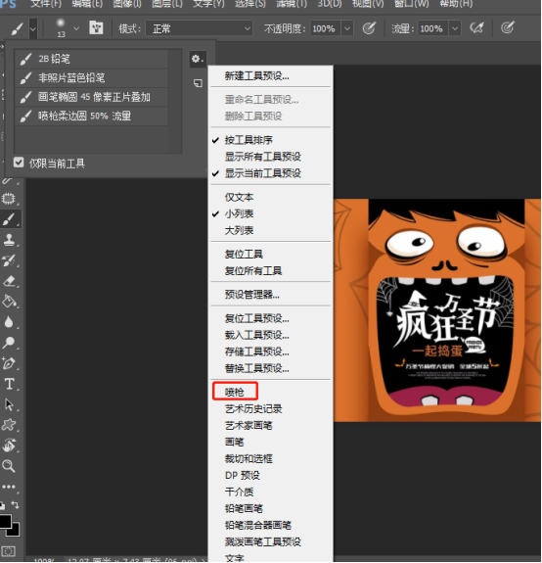The image size is (542, 563).
Task: Select the Dodge tool
Action: [10, 343]
